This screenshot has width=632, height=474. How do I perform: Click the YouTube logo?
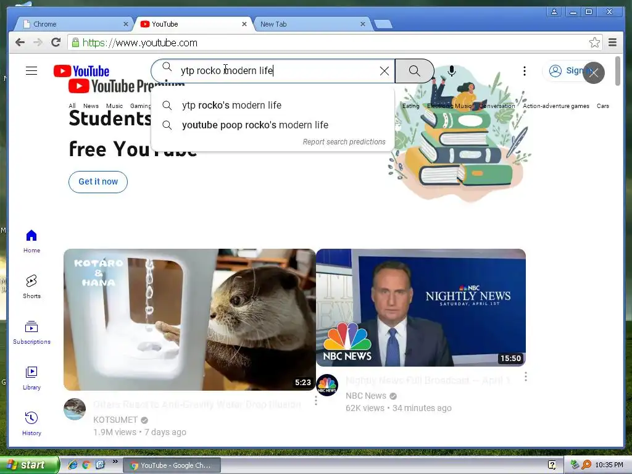coord(81,72)
